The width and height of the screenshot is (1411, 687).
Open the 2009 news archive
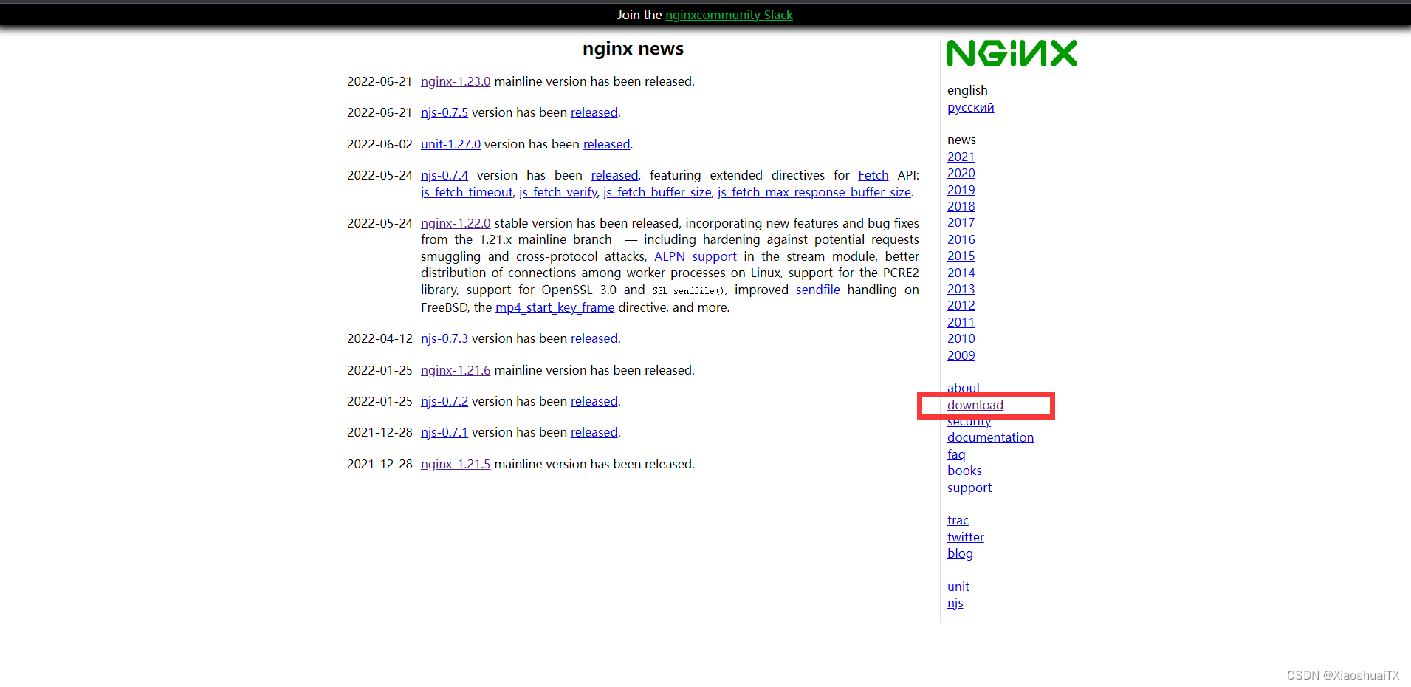961,355
